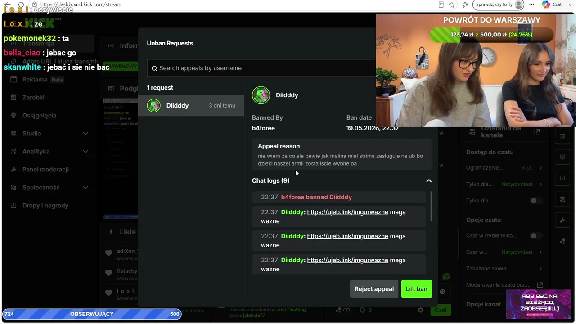Open the Czat w... Natychmiast option chevron

(x=540, y=252)
